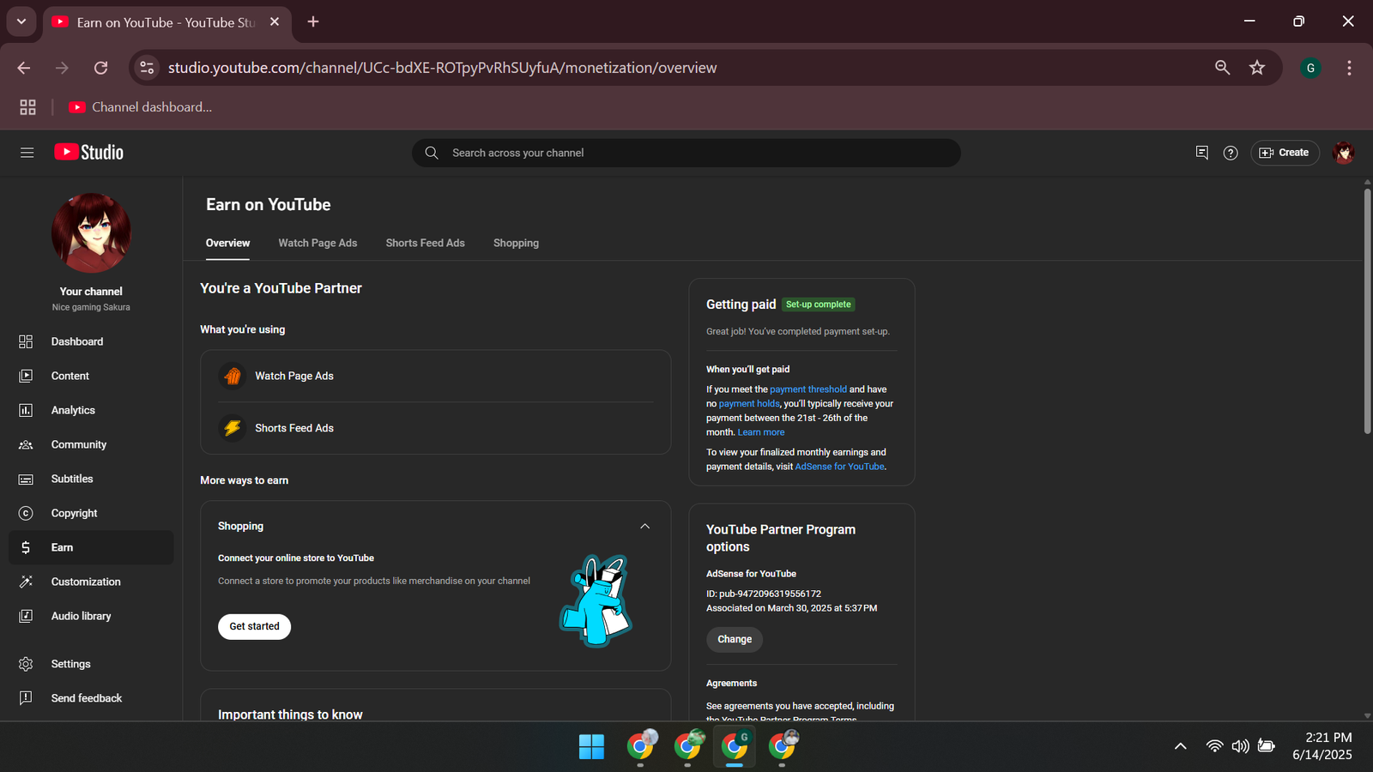1373x772 pixels.
Task: Open the payment threshold link
Action: click(808, 389)
